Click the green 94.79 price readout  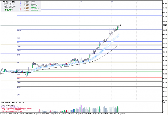[x=9, y=10]
